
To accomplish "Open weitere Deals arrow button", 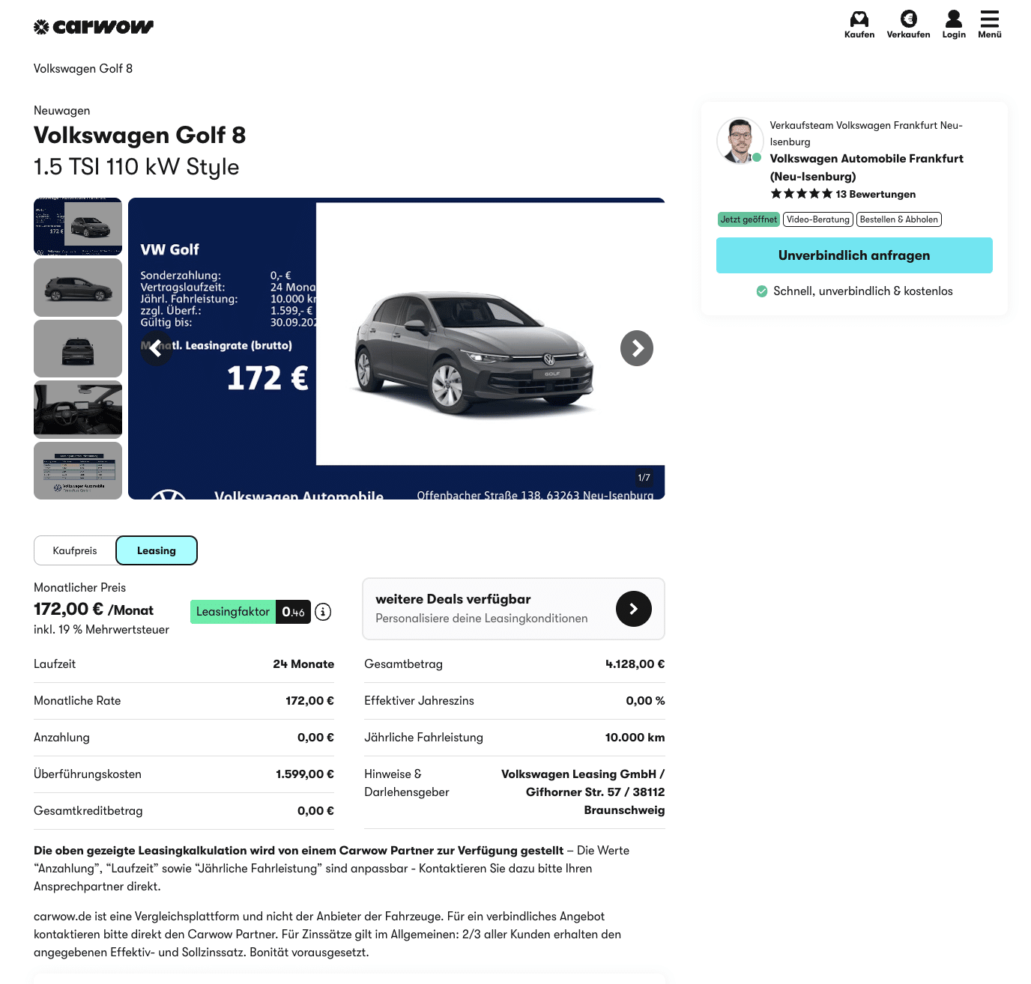I will pyautogui.click(x=634, y=609).
